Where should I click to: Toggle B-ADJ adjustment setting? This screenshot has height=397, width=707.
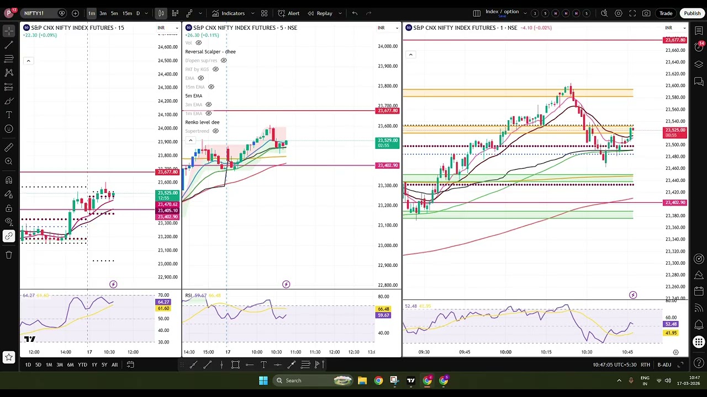[664, 364]
